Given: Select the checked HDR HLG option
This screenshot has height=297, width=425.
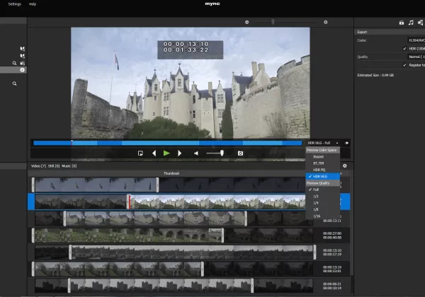Looking at the screenshot, I should 322,176.
